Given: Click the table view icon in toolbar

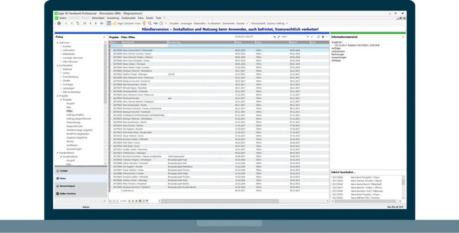Looking at the screenshot, I should [x=109, y=23].
